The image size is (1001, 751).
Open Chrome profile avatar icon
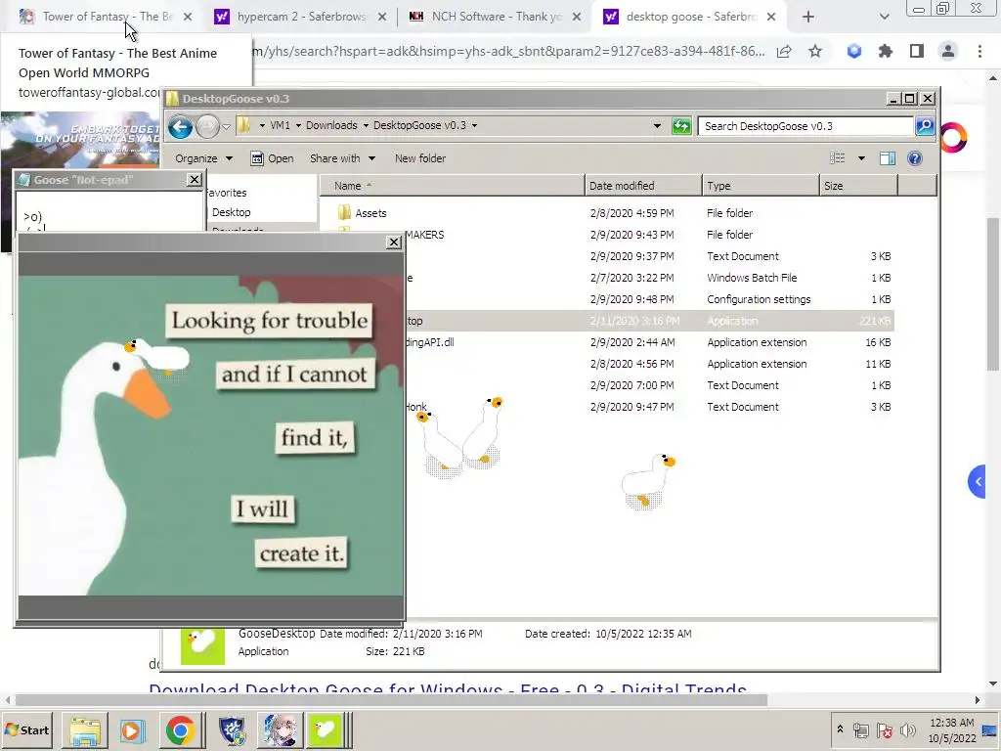[x=948, y=51]
